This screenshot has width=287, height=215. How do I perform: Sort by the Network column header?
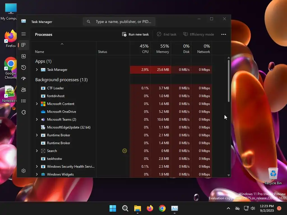coord(202,48)
